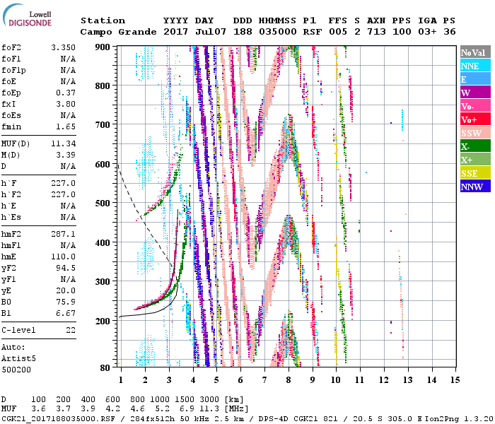The image size is (495, 424).
Task: Select the SSW light pink legend entry
Action: coord(474,133)
